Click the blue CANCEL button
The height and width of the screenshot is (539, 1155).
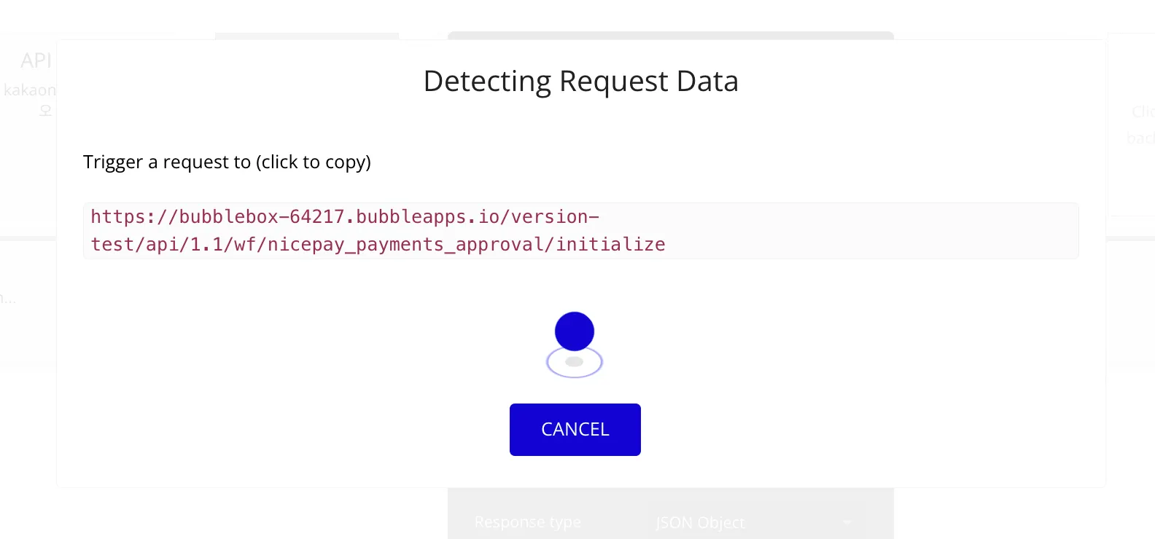[x=575, y=430]
